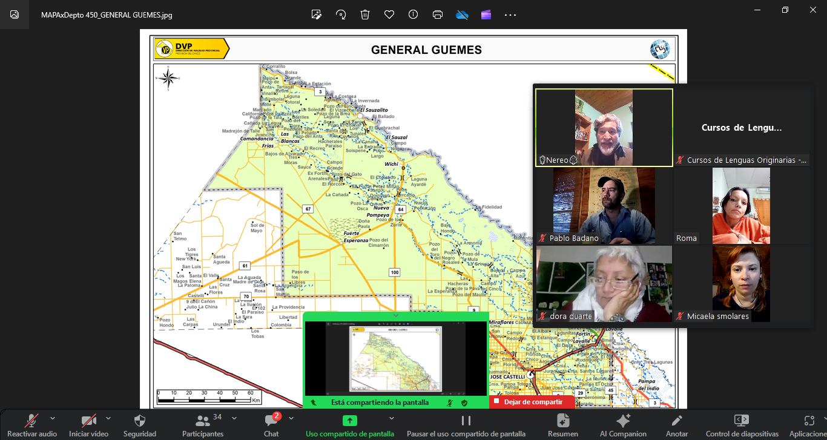The height and width of the screenshot is (440, 827).
Task: Expand audio options arrow next to microphone
Action: pyautogui.click(x=53, y=418)
